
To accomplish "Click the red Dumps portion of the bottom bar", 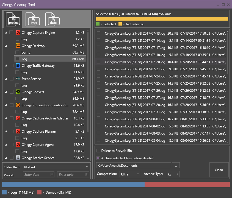I will tap(187, 185).
